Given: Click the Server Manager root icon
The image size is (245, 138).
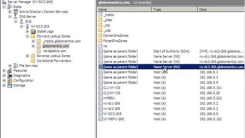Looking at the screenshot, I should pos(4,2).
